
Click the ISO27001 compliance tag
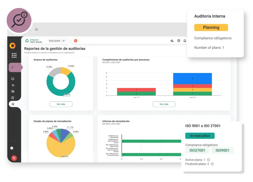197,150
